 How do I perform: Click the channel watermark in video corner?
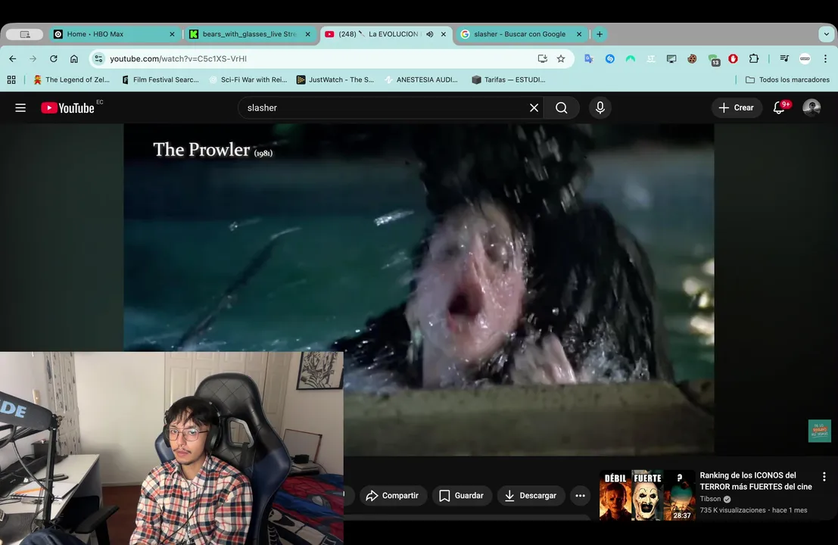pyautogui.click(x=819, y=431)
